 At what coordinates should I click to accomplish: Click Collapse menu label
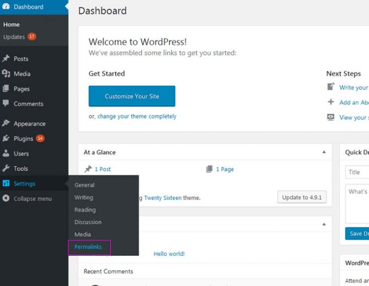coord(33,199)
